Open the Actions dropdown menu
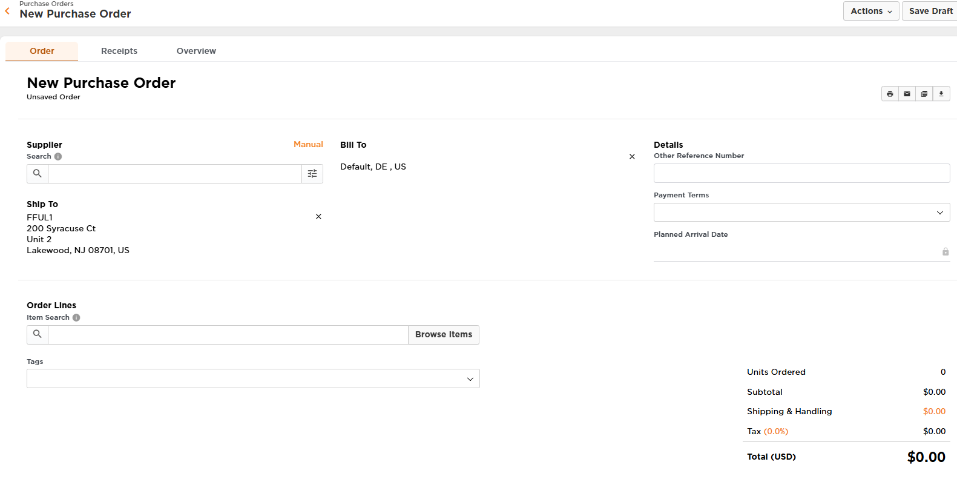The height and width of the screenshot is (479, 957). point(871,11)
